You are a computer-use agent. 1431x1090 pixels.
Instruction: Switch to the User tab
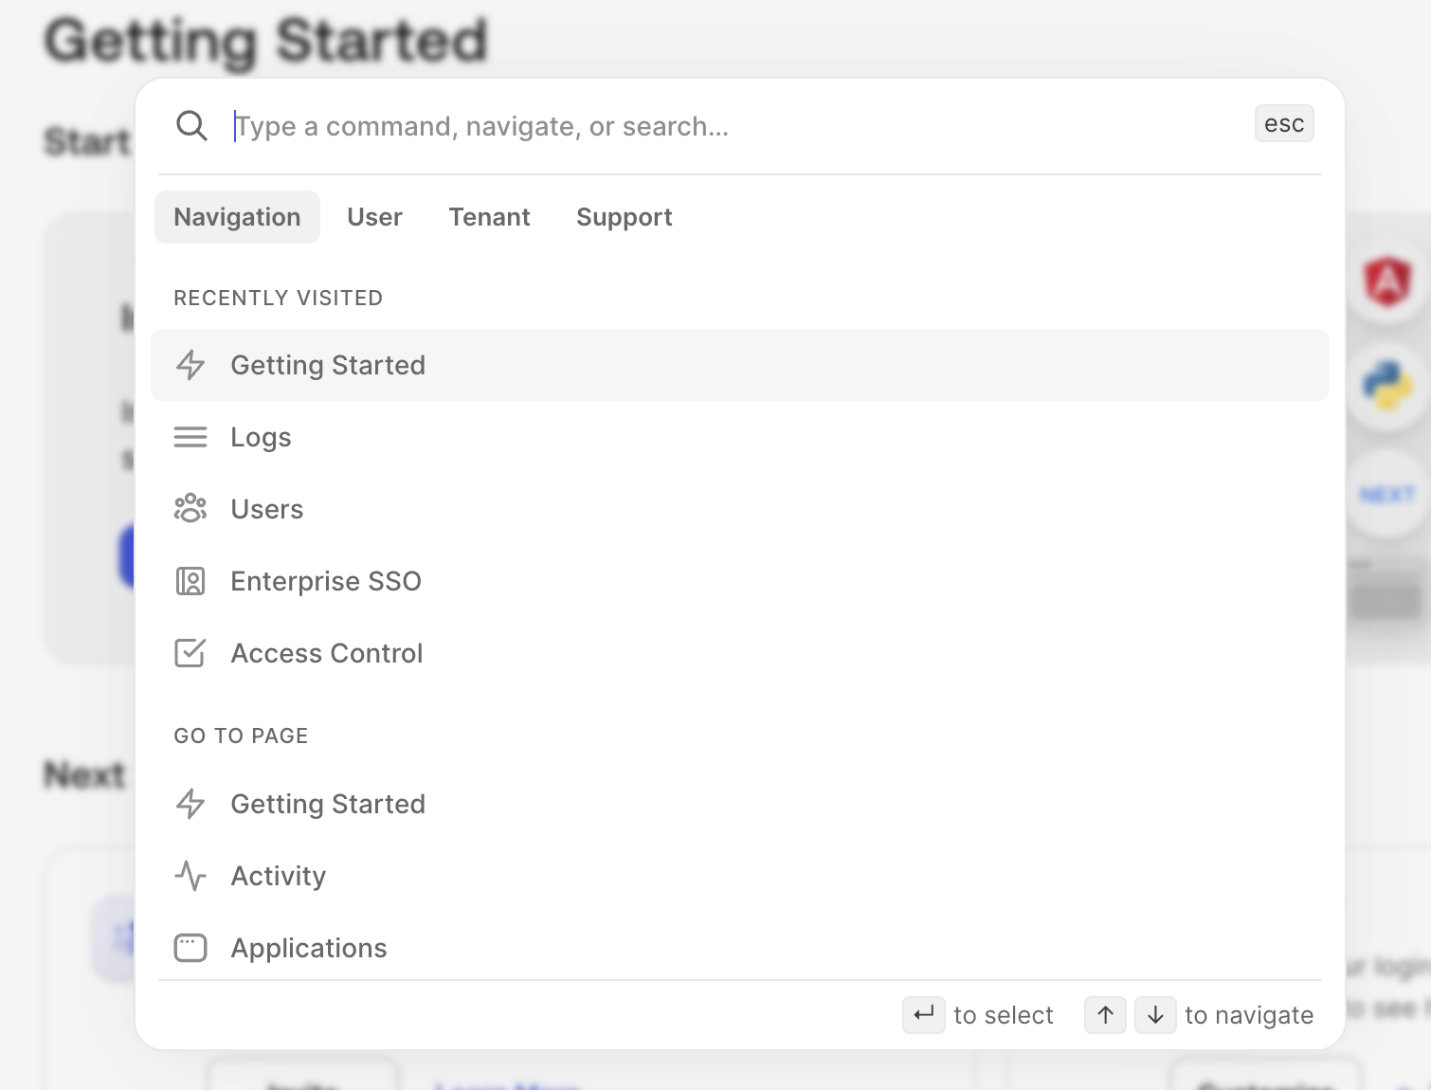[374, 217]
